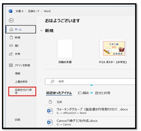The image size is (141, 131).
Task: Open Canvaで棒グラフを作成.docx file
Action: (x=77, y=121)
